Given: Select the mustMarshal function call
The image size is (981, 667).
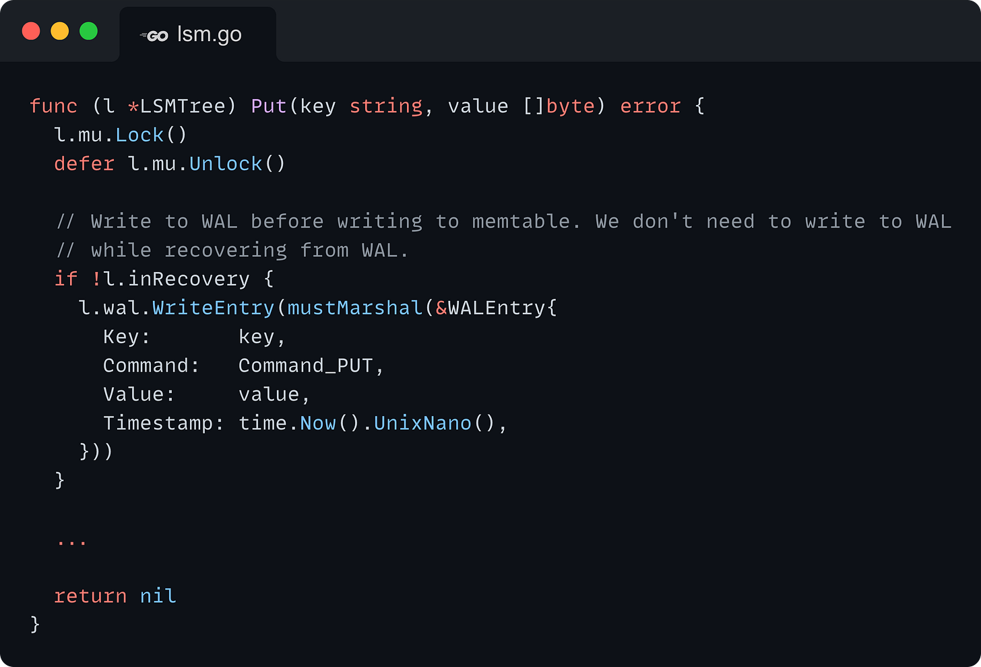Looking at the screenshot, I should (354, 308).
